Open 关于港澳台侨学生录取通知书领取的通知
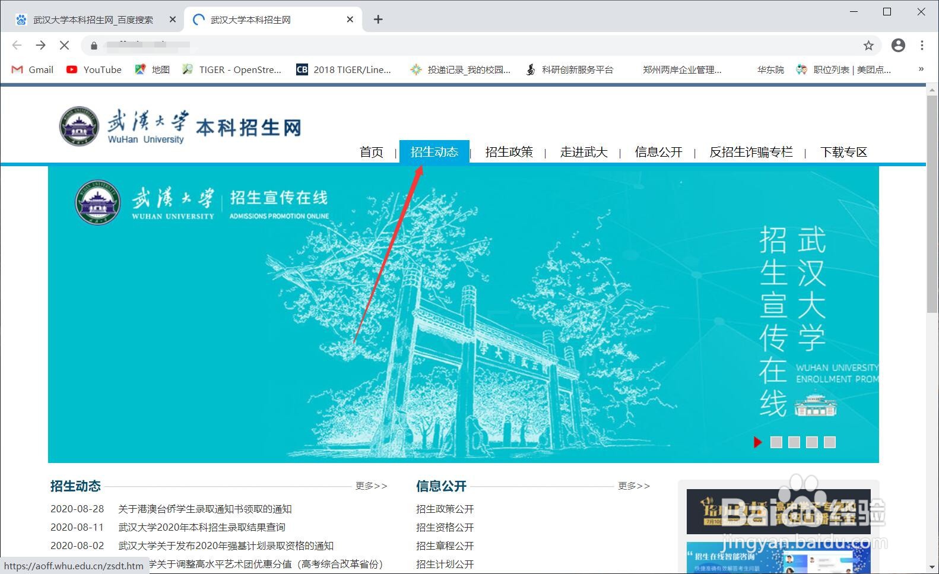The image size is (939, 574). click(x=205, y=509)
